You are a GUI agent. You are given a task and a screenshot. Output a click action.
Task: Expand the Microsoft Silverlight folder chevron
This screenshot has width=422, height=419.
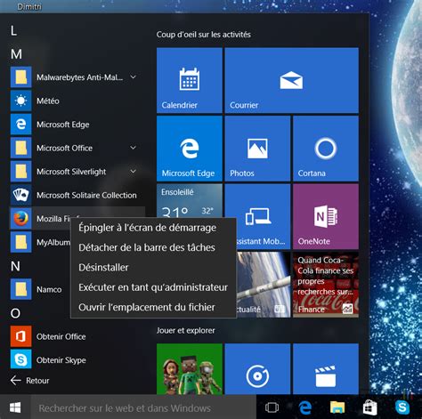[134, 171]
